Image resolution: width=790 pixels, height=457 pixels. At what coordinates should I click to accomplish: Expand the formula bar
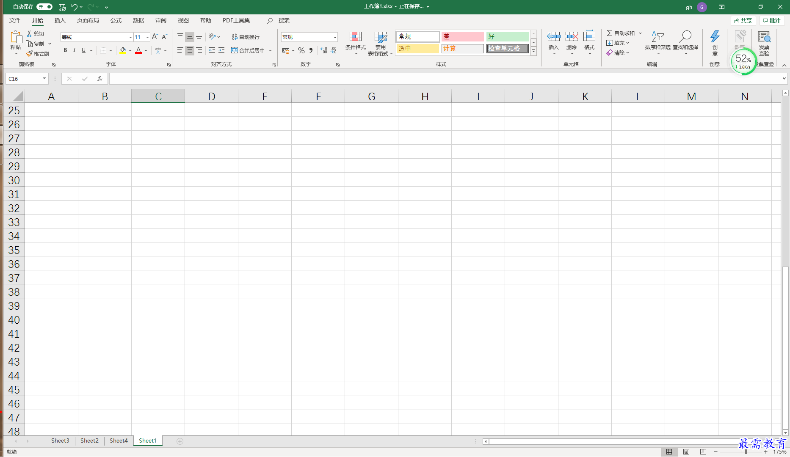[x=784, y=79]
